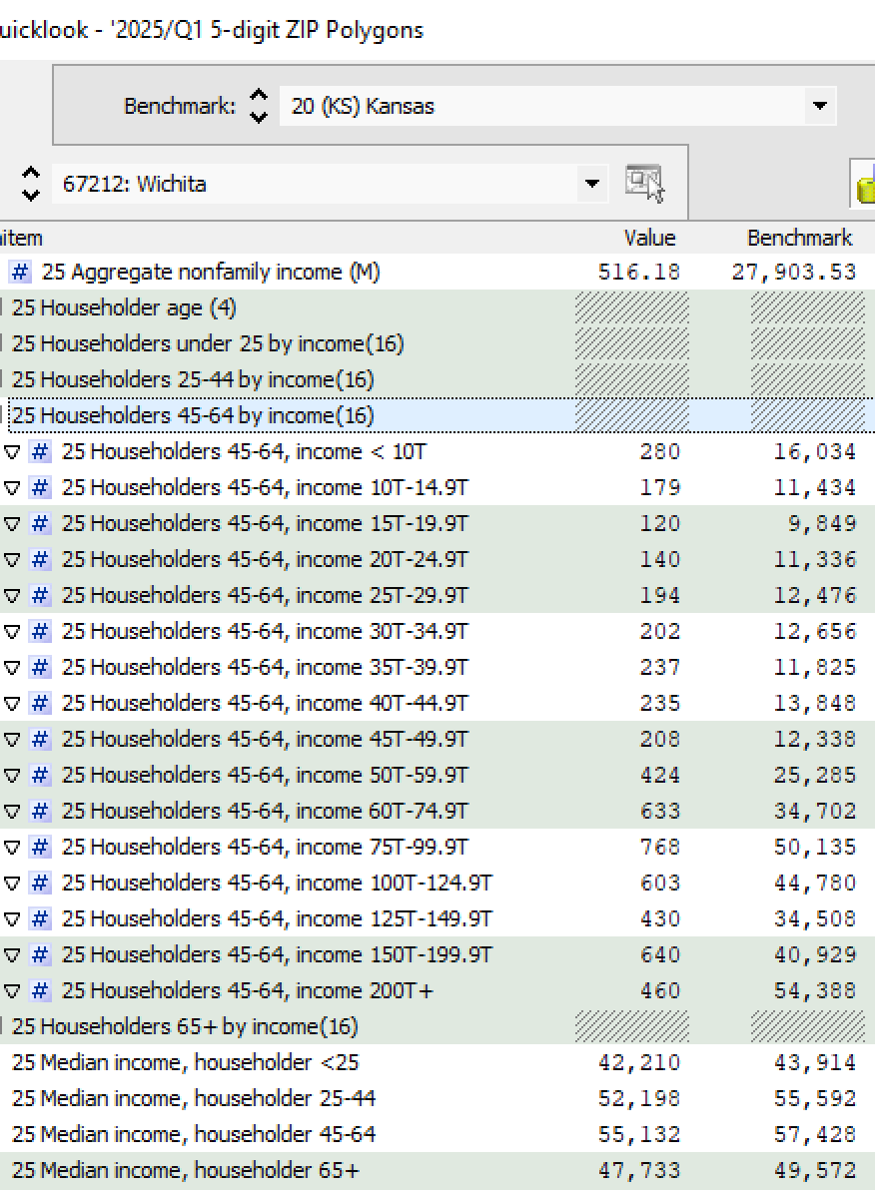Open the ZIP dropdown showing 67212: Wichita
Viewport: 875px width, 1190px height.
592,184
